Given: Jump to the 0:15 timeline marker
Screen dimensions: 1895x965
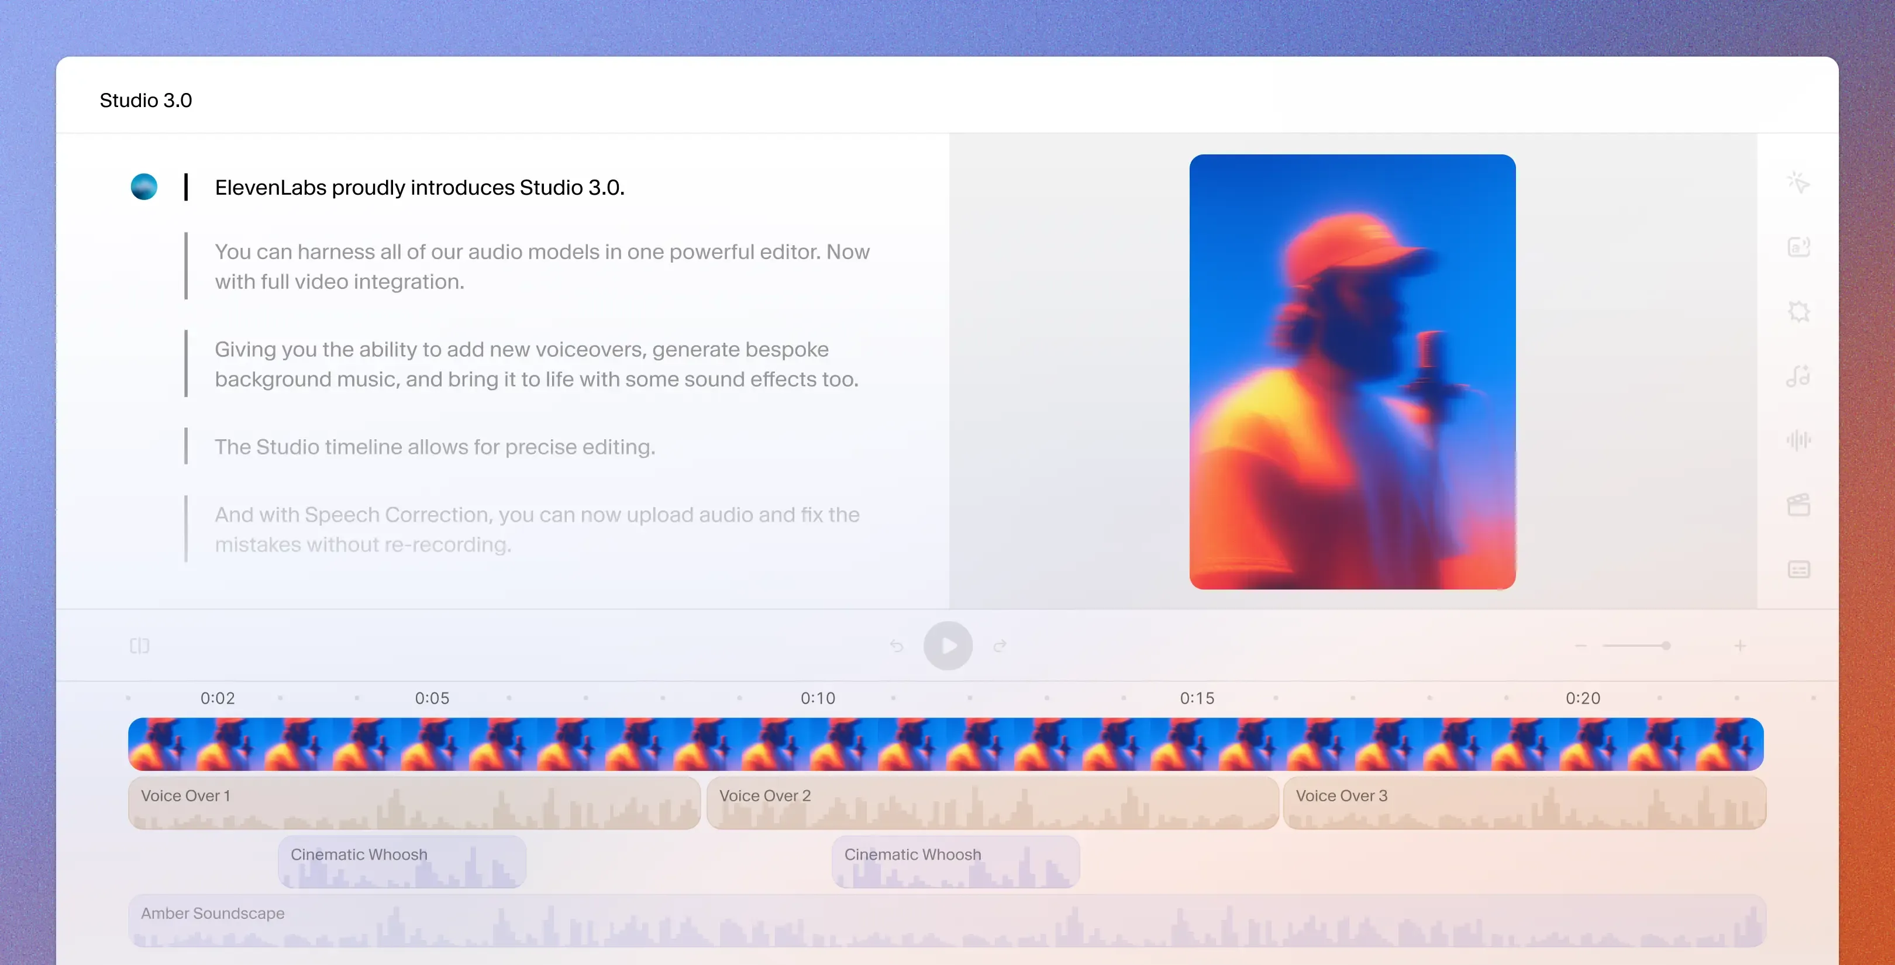Looking at the screenshot, I should coord(1197,698).
